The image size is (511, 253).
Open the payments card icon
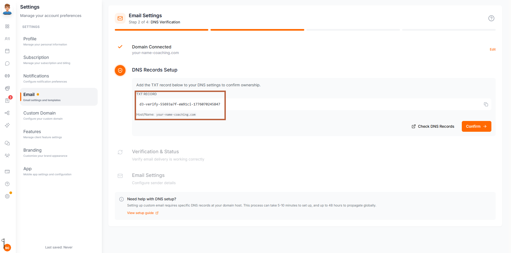[x=7, y=172]
